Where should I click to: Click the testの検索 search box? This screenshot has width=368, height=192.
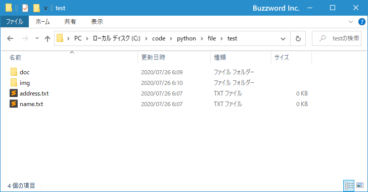337,38
